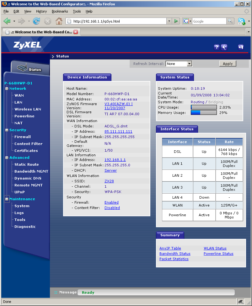
Task: Open the Tools menu
Action: pos(77,11)
